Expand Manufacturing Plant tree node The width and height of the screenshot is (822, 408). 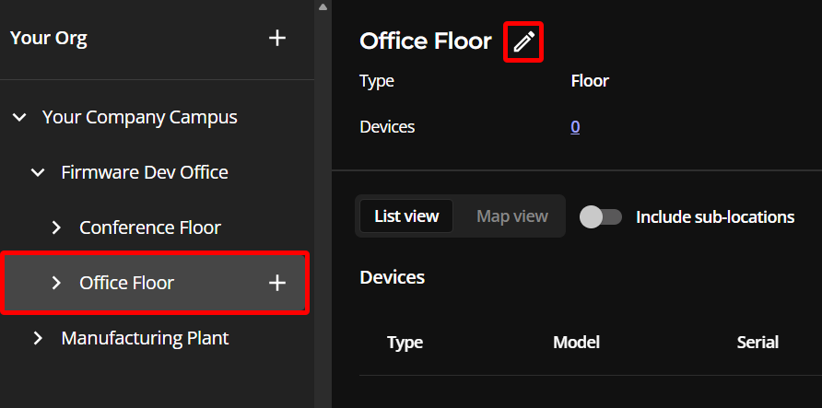point(38,338)
